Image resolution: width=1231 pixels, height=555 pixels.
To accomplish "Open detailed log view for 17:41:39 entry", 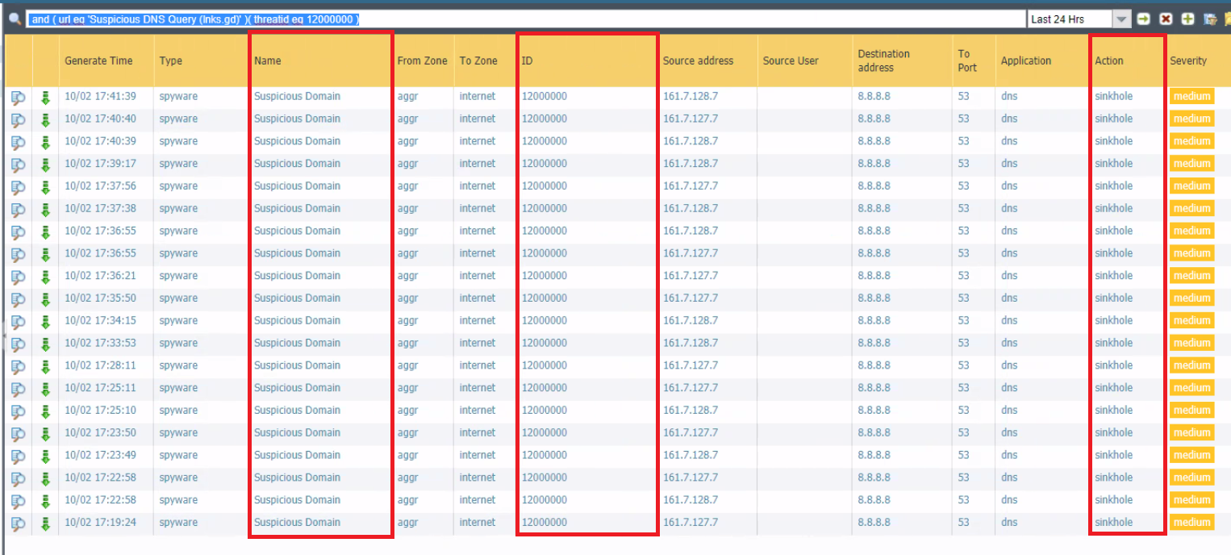I will coord(19,97).
